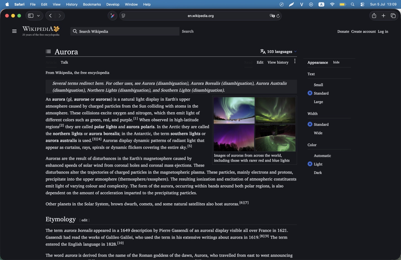Open a new tab with the plus icon

coord(383,16)
